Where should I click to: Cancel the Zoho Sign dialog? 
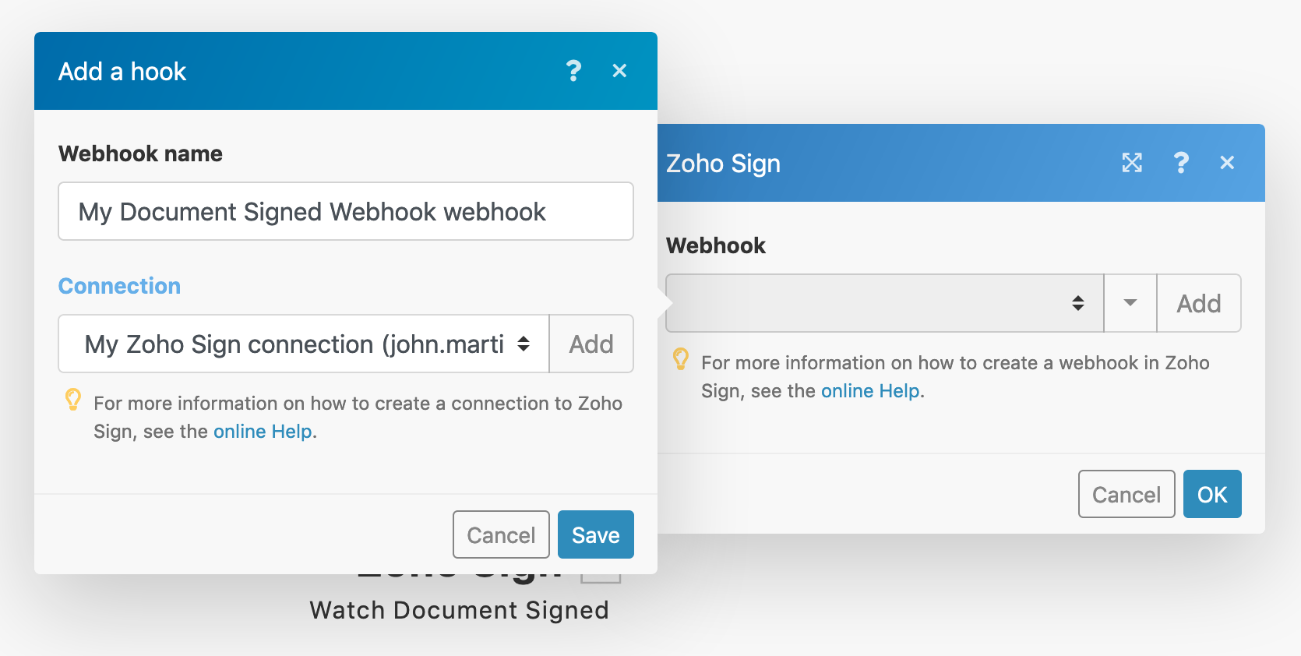pos(1126,494)
